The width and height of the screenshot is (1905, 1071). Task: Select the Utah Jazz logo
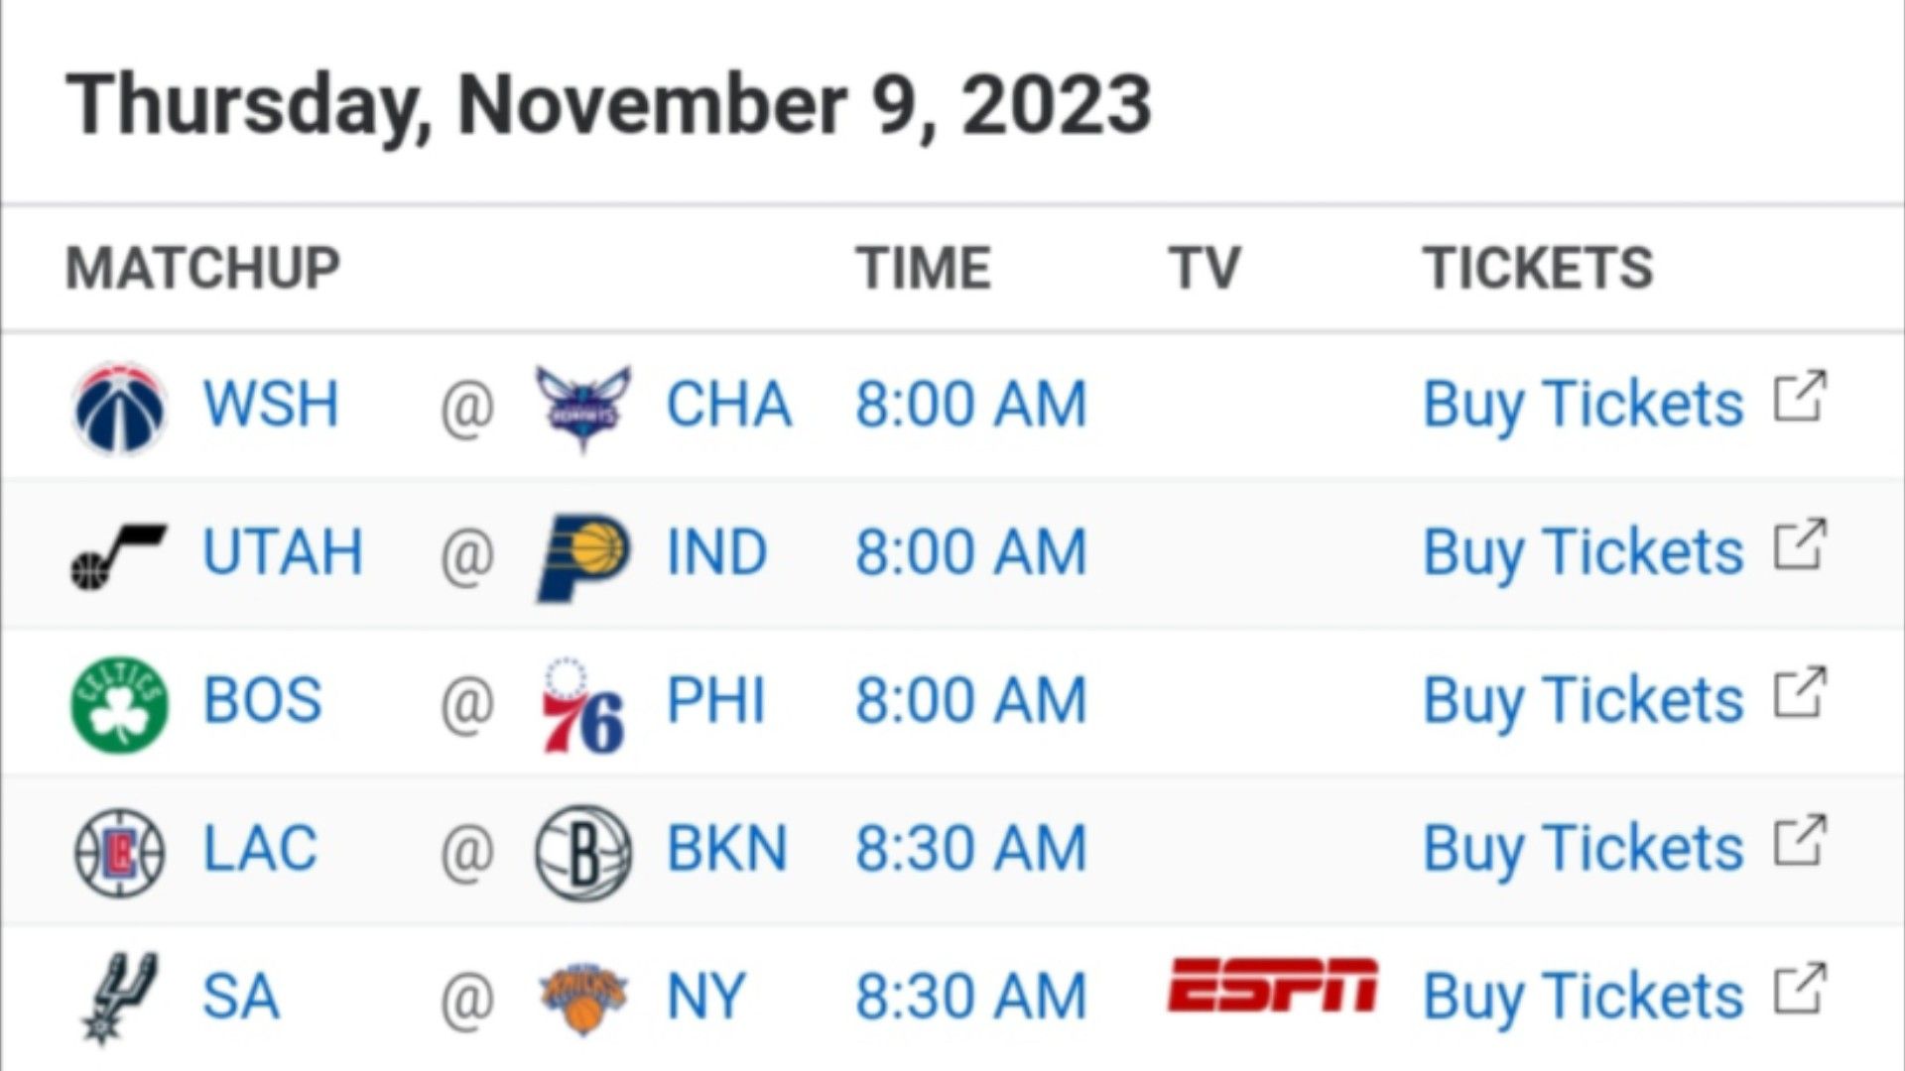(x=119, y=556)
